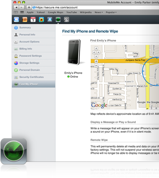
Task: Click the map zoom in plus button
Action: coord(96,61)
